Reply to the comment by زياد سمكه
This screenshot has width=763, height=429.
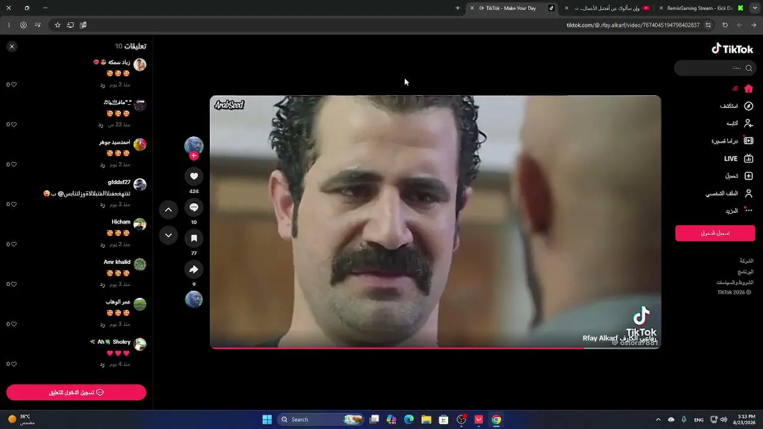102,85
